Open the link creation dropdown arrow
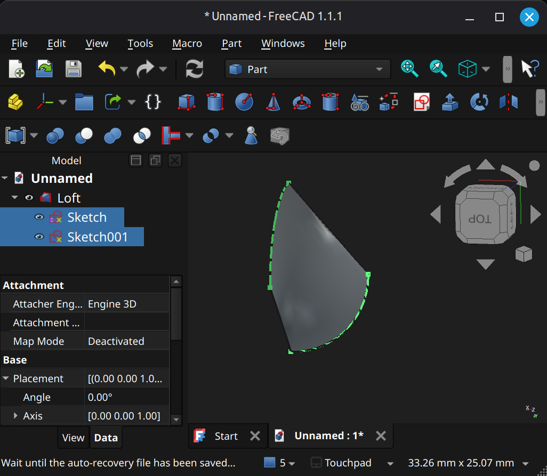This screenshot has height=476, width=547. [131, 102]
